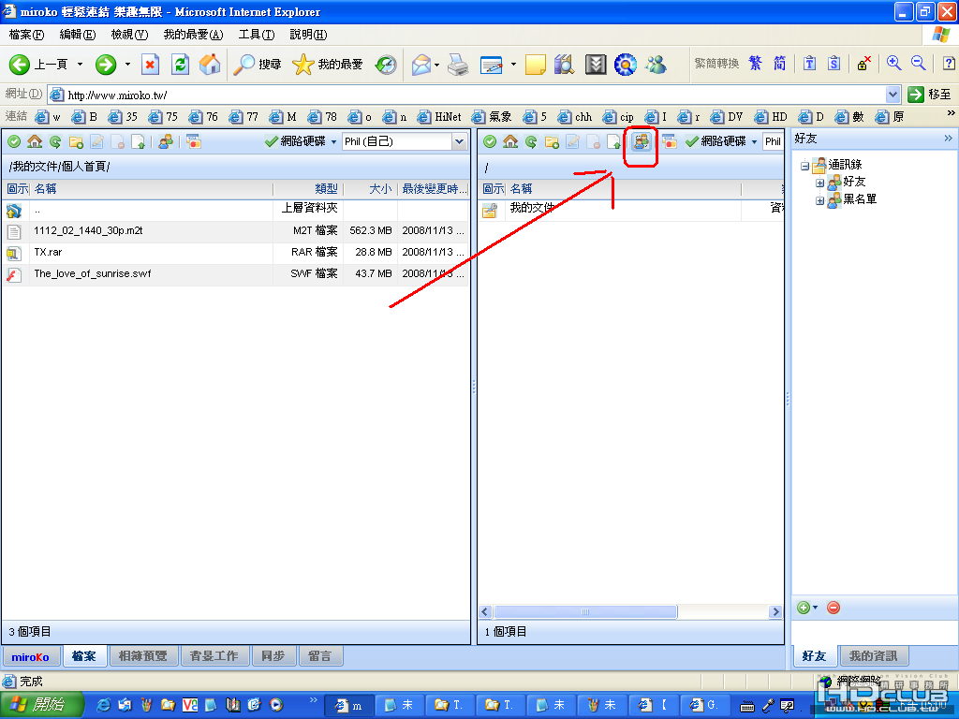Refresh the left file pane
This screenshot has width=959, height=719.
click(55, 142)
